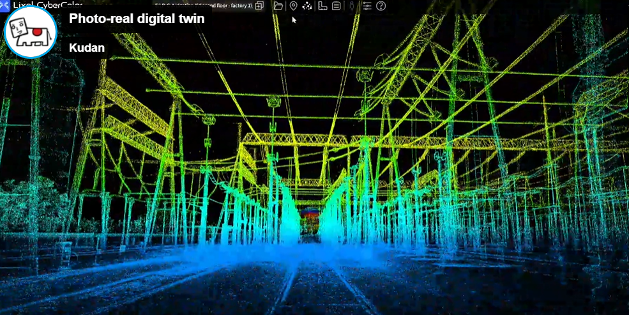The width and height of the screenshot is (629, 315).
Task: Click the red-orange object at tunnel end
Action: (310, 212)
